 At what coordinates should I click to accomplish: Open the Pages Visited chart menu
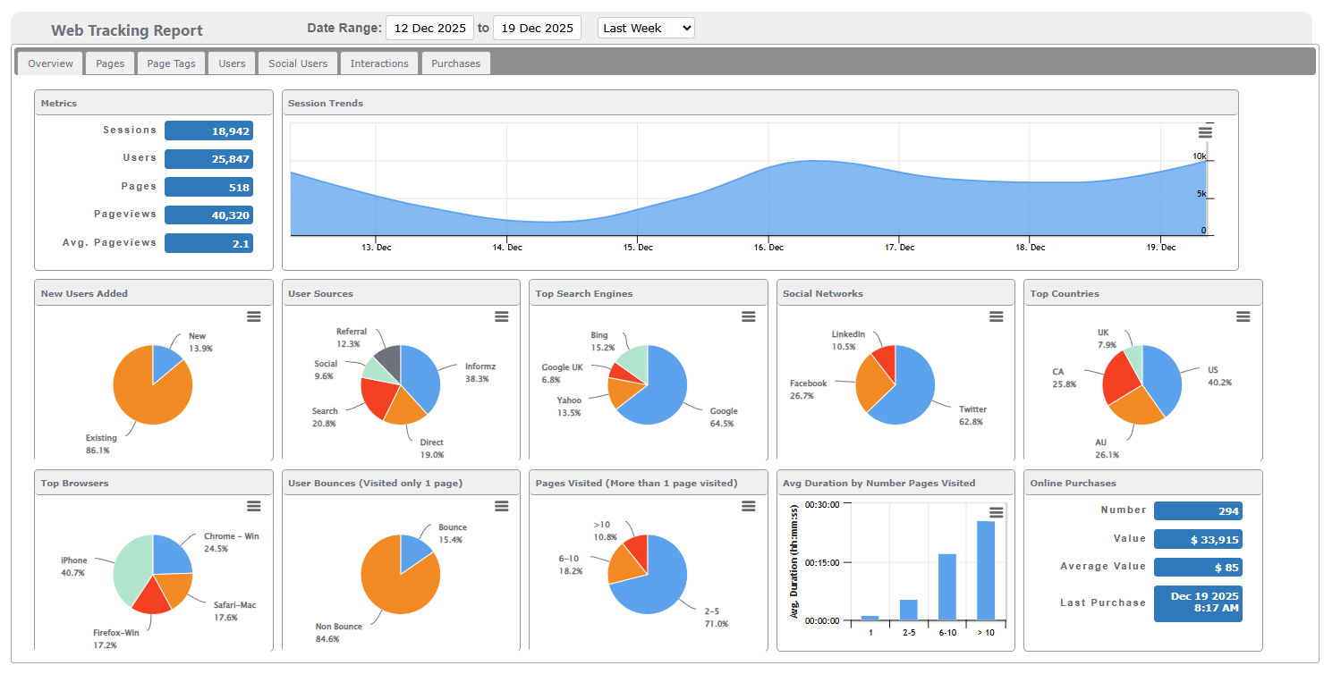[749, 506]
